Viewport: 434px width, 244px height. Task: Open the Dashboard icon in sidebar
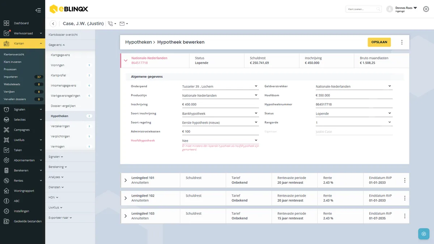coord(7,23)
